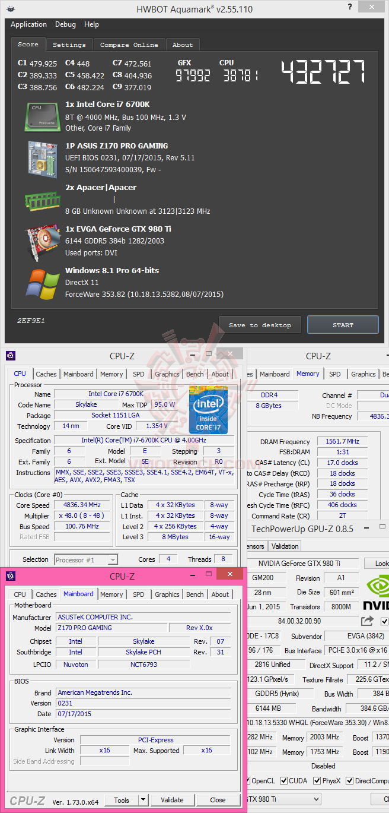Click the checksum text 2EF9E1

pyautogui.click(x=31, y=321)
